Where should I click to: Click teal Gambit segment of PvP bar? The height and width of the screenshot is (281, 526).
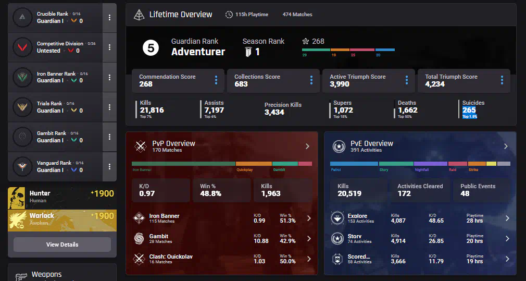[285, 164]
